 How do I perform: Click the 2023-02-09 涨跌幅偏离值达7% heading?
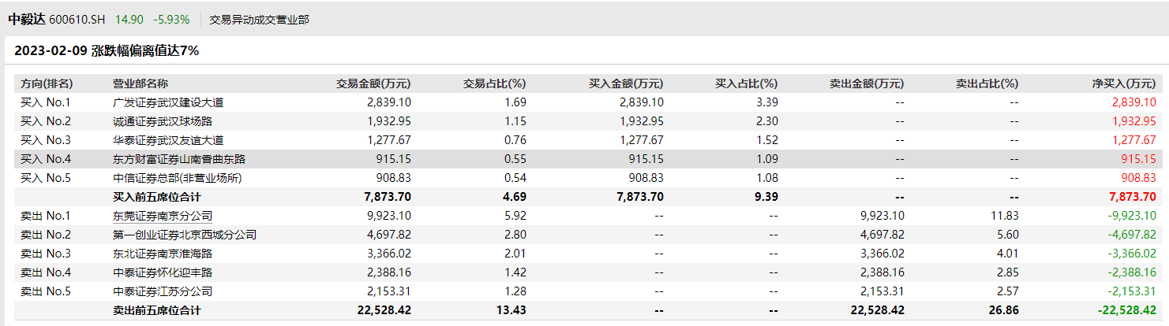[x=107, y=51]
